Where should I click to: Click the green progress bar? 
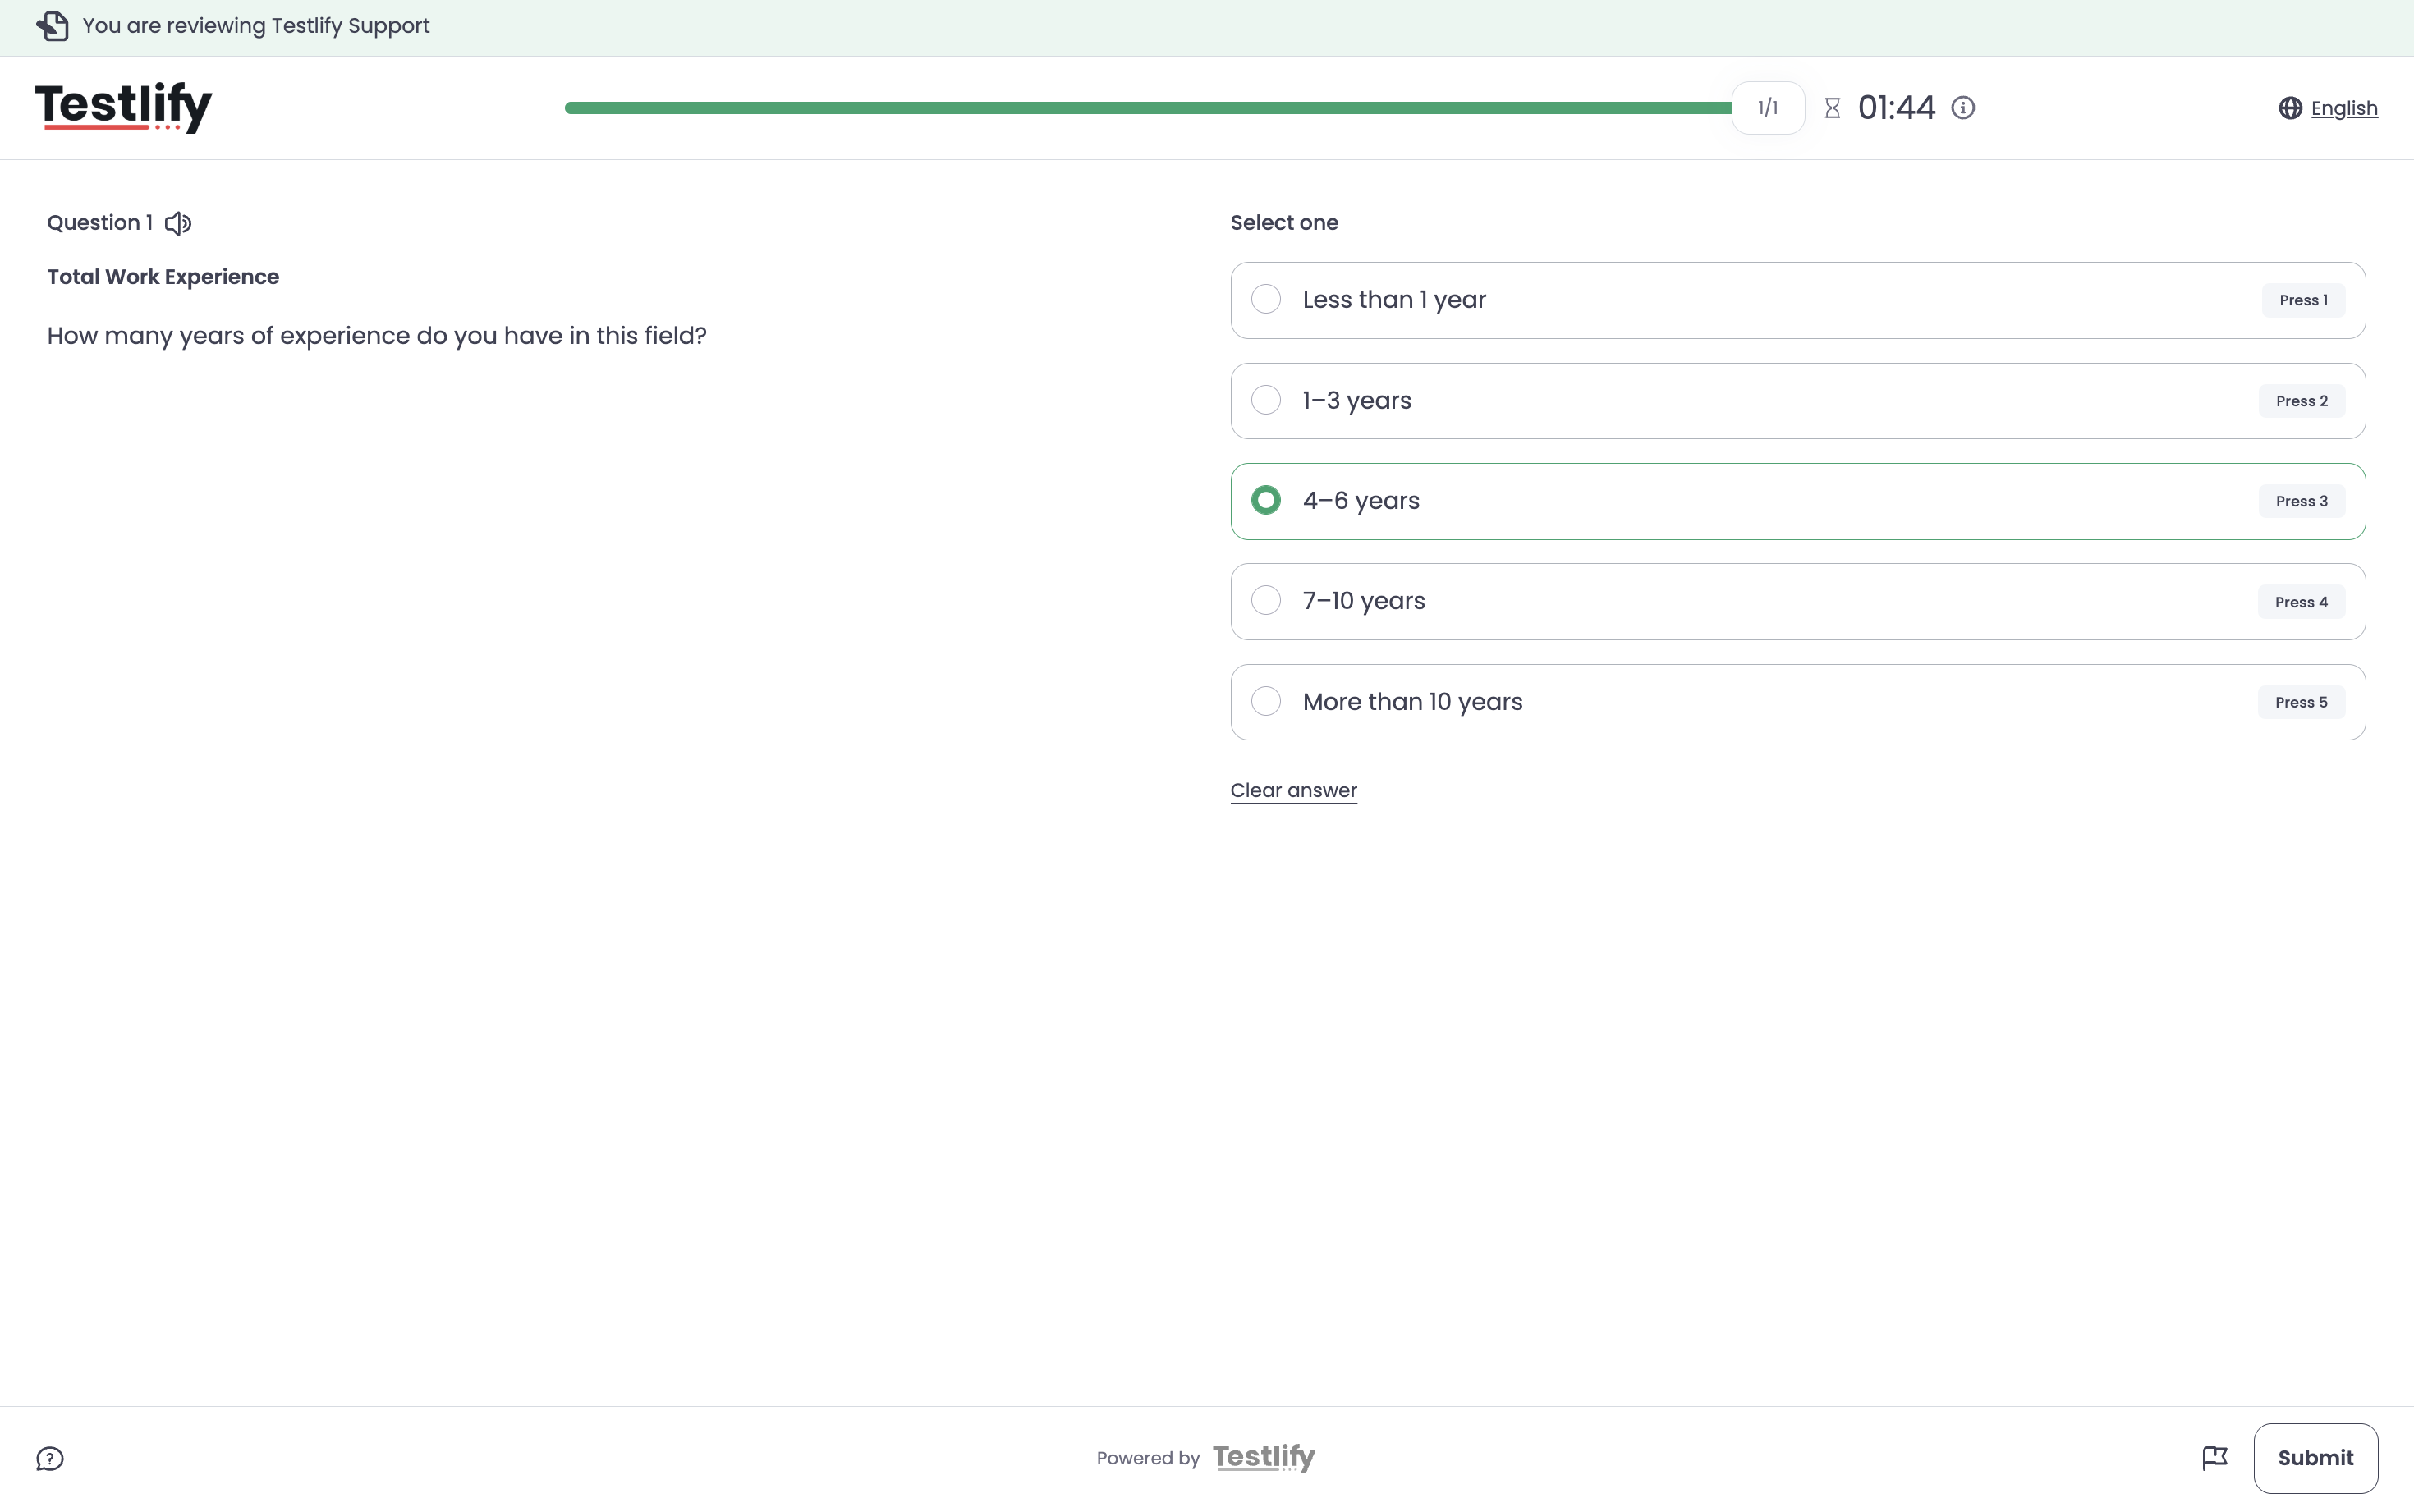1148,108
